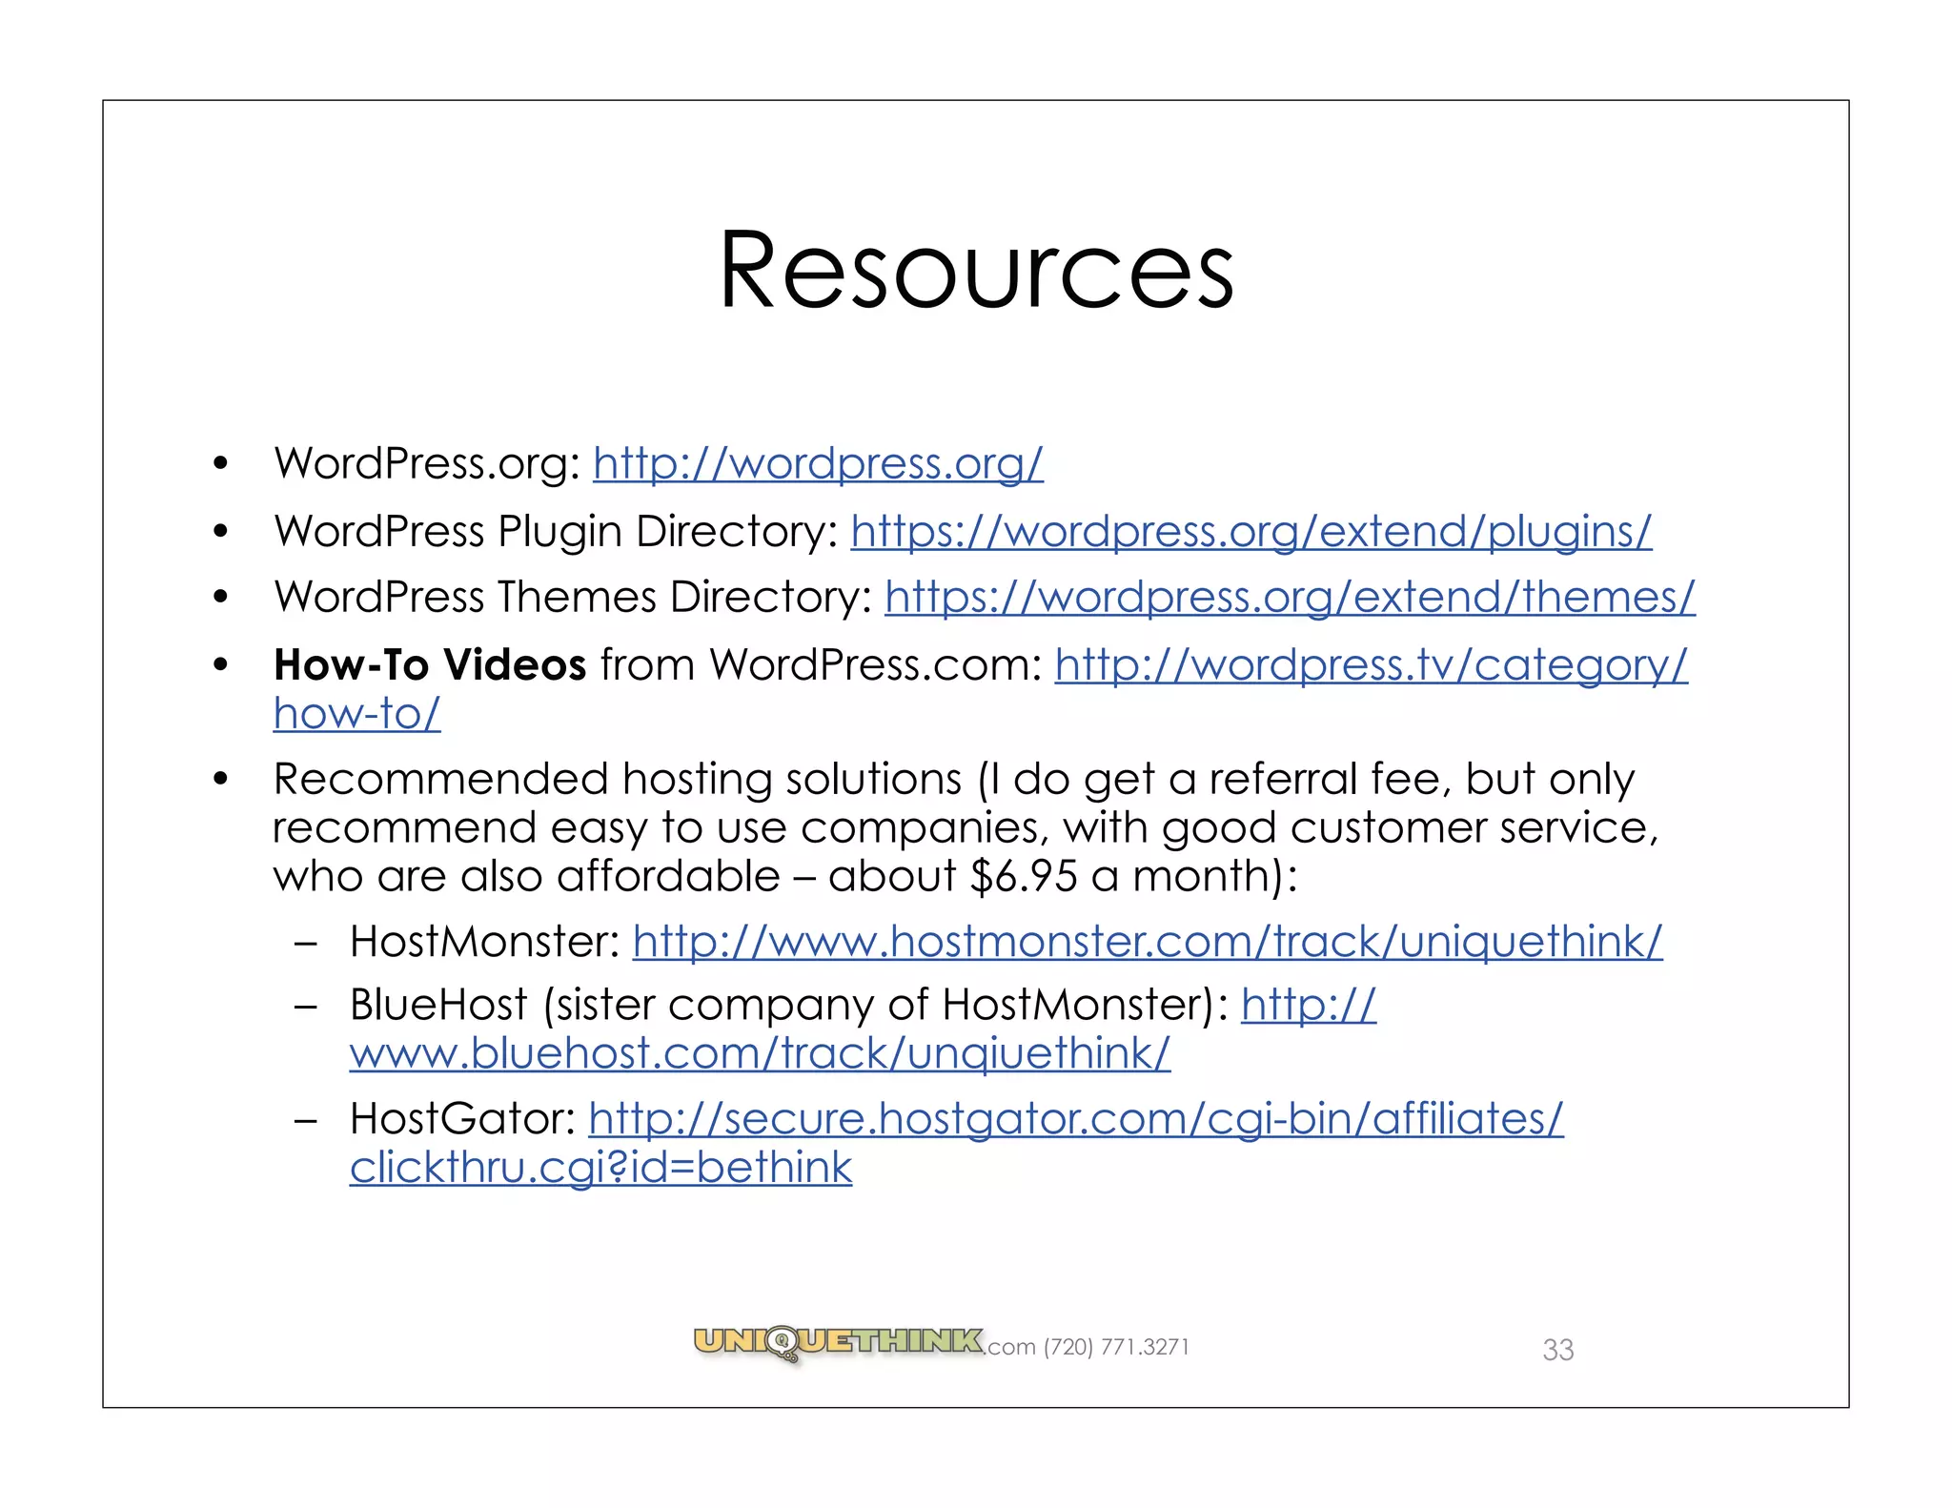1952x1508 pixels.
Task: Click the clickthru.cgi?id=bethink link
Action: pyautogui.click(x=600, y=1168)
